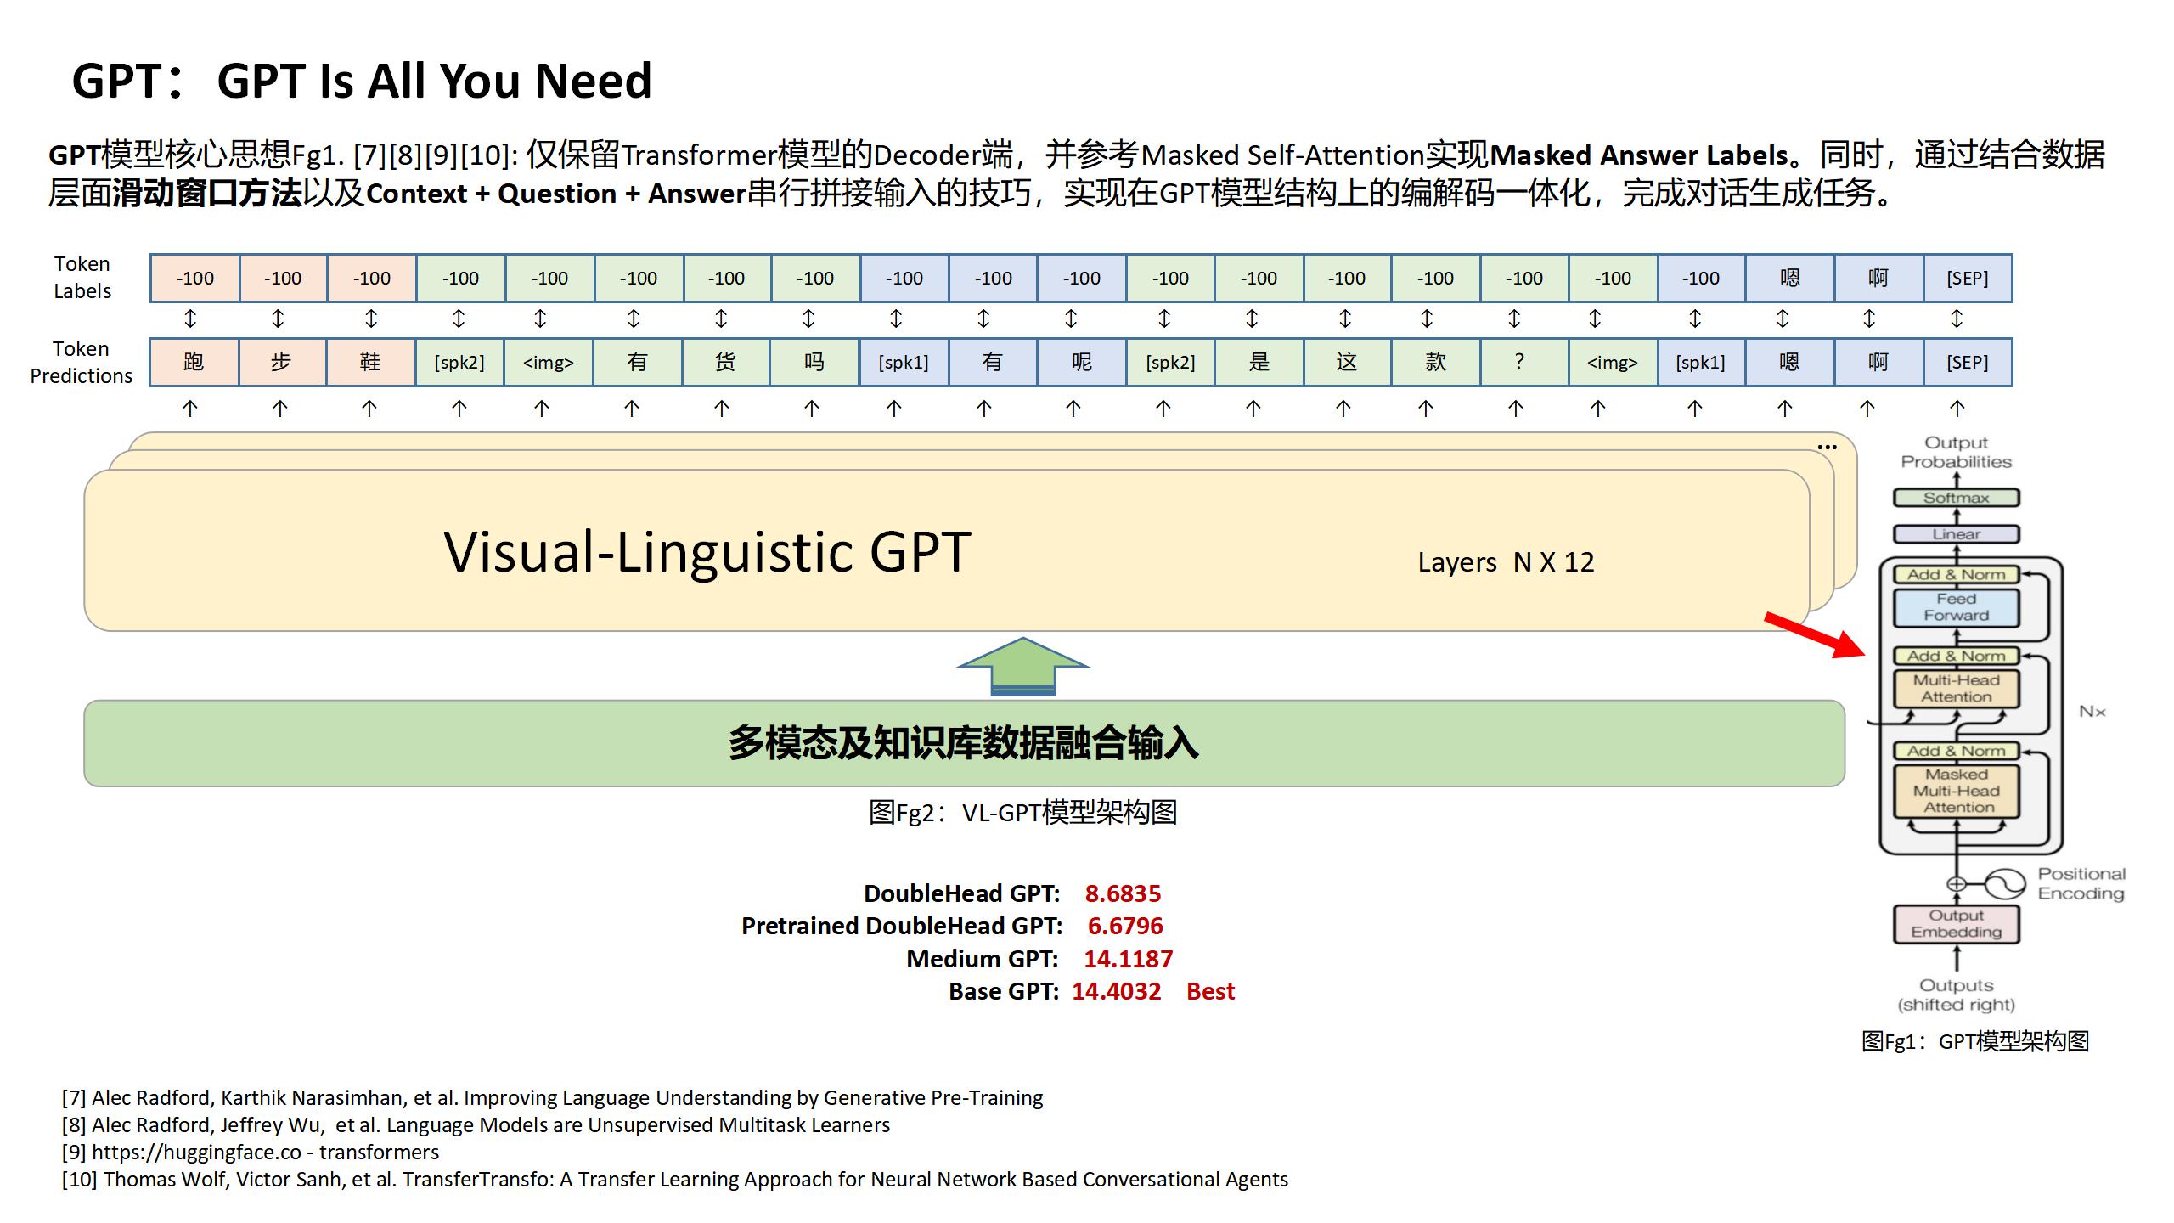Select the first [spk2] prediction cell
Screen dimensions: 2174x1223
(459, 363)
